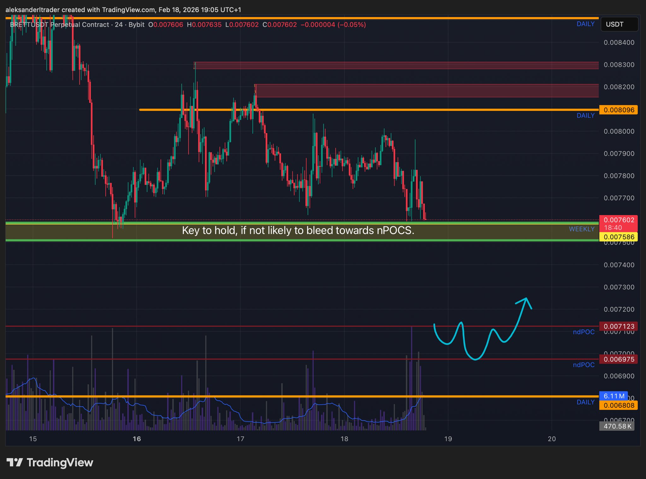Screen dimensions: 646x479
Task: Click the orange 0.006808 daily price label
Action: 618,405
